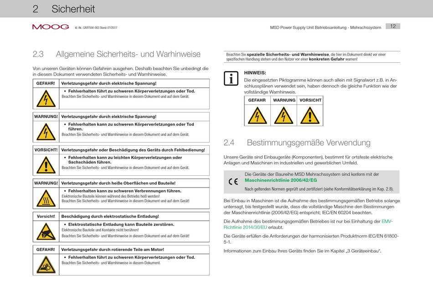Click 'Nach geltenden Normen geprüft und zertifiziert' line
The image size is (433, 306).
point(319,189)
